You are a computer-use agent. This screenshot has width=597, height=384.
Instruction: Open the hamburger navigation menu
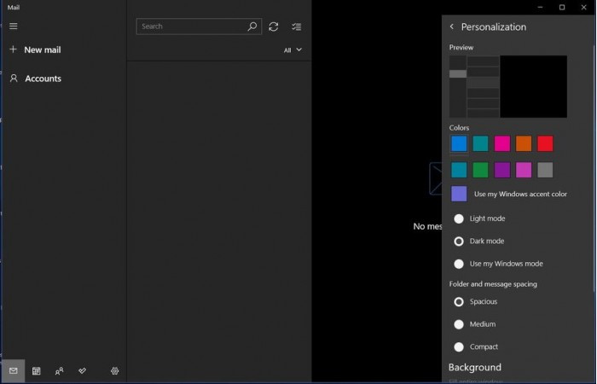click(14, 26)
